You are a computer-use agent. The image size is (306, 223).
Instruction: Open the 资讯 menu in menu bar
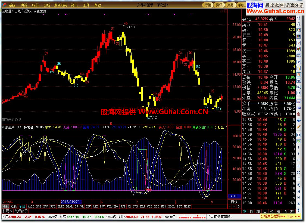point(74,5)
